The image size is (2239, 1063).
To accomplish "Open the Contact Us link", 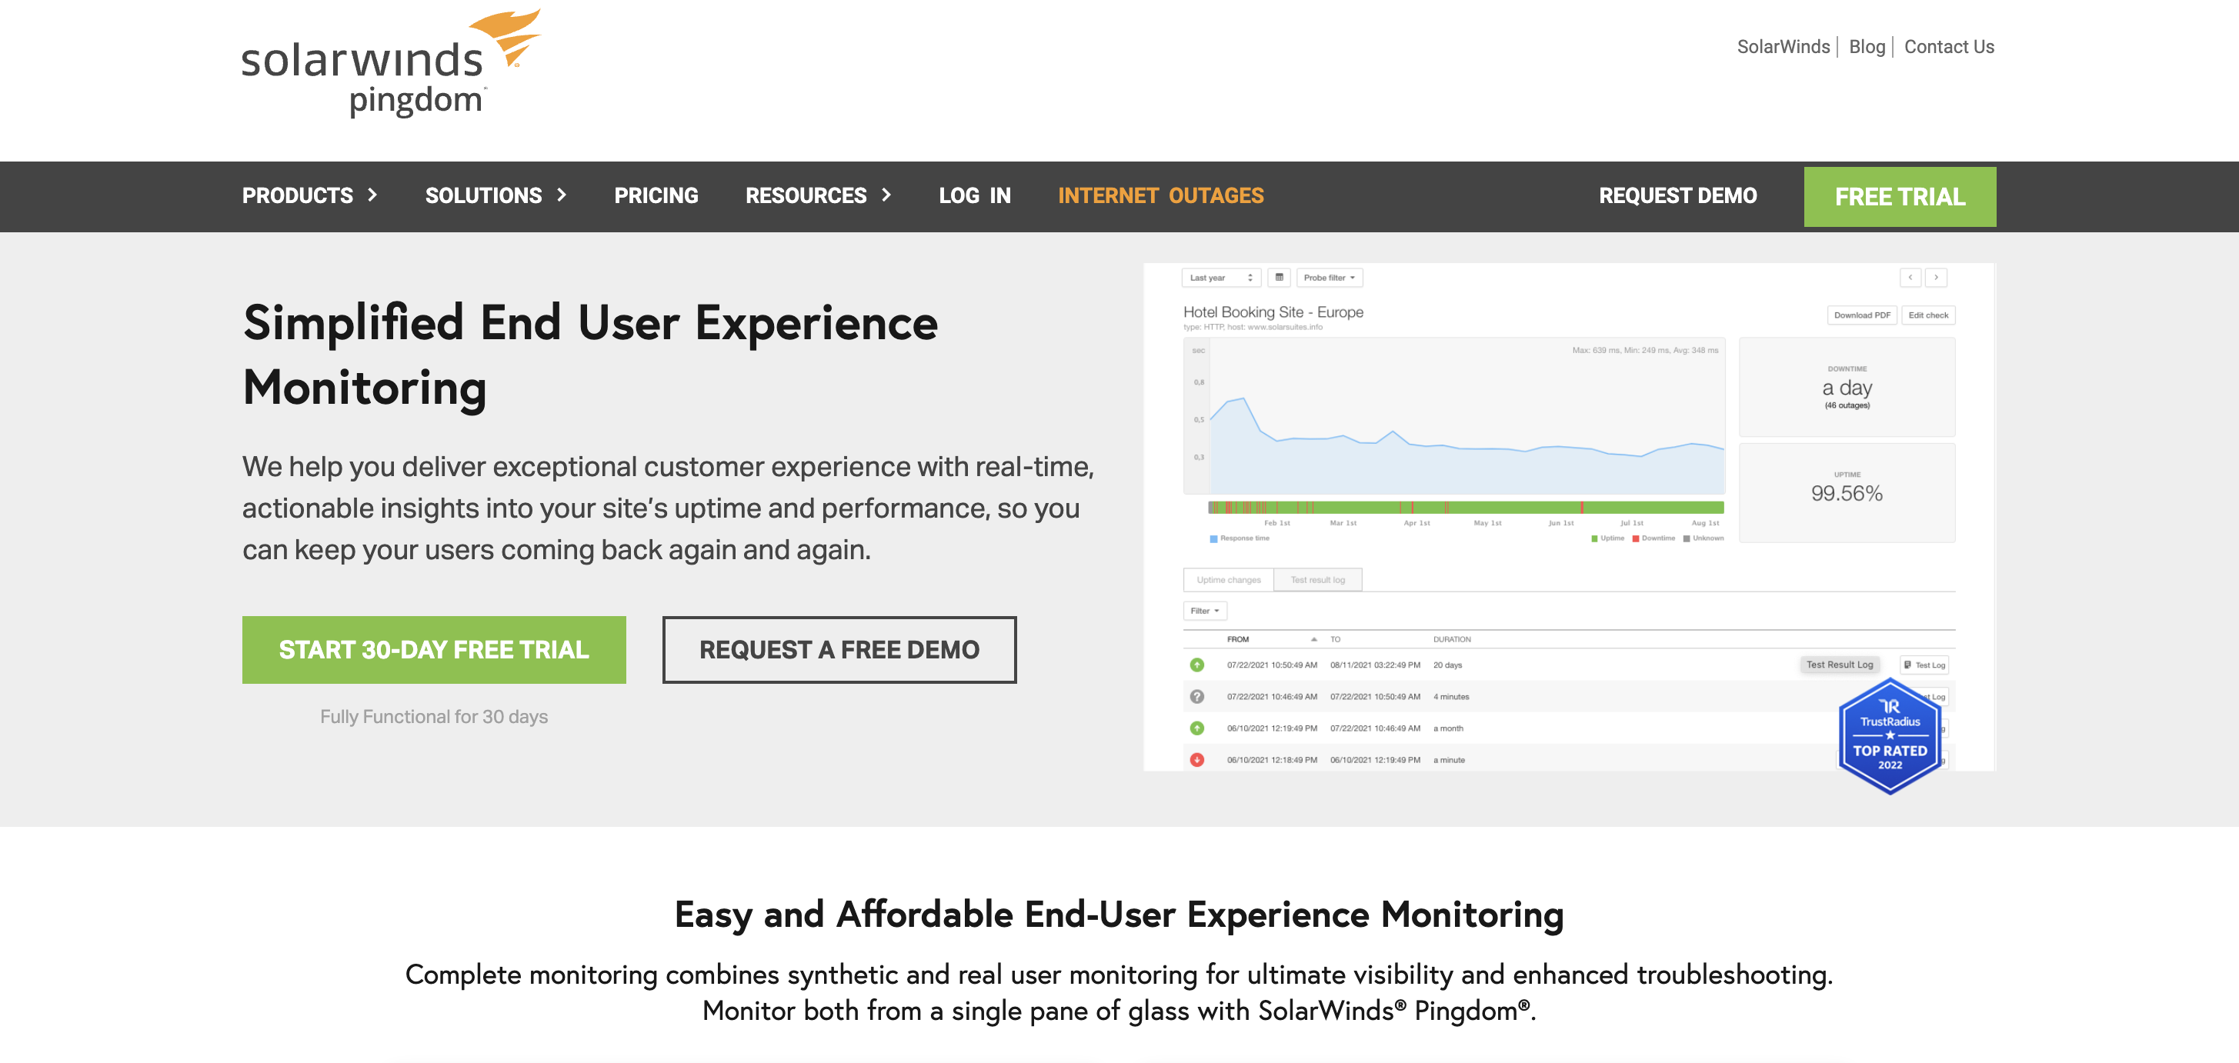I will coord(1949,47).
